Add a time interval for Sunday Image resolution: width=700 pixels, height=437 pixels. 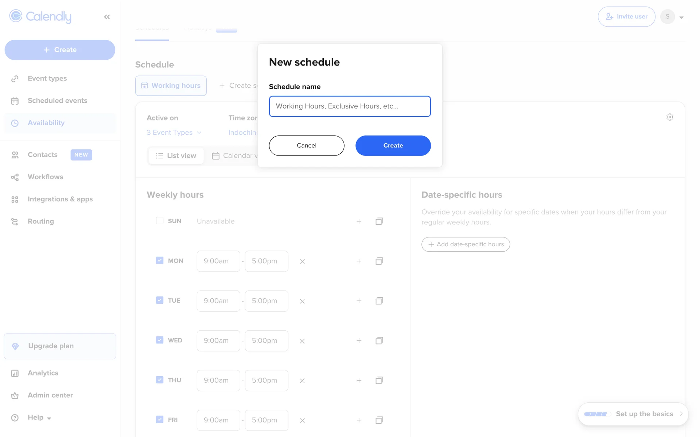[x=359, y=221]
